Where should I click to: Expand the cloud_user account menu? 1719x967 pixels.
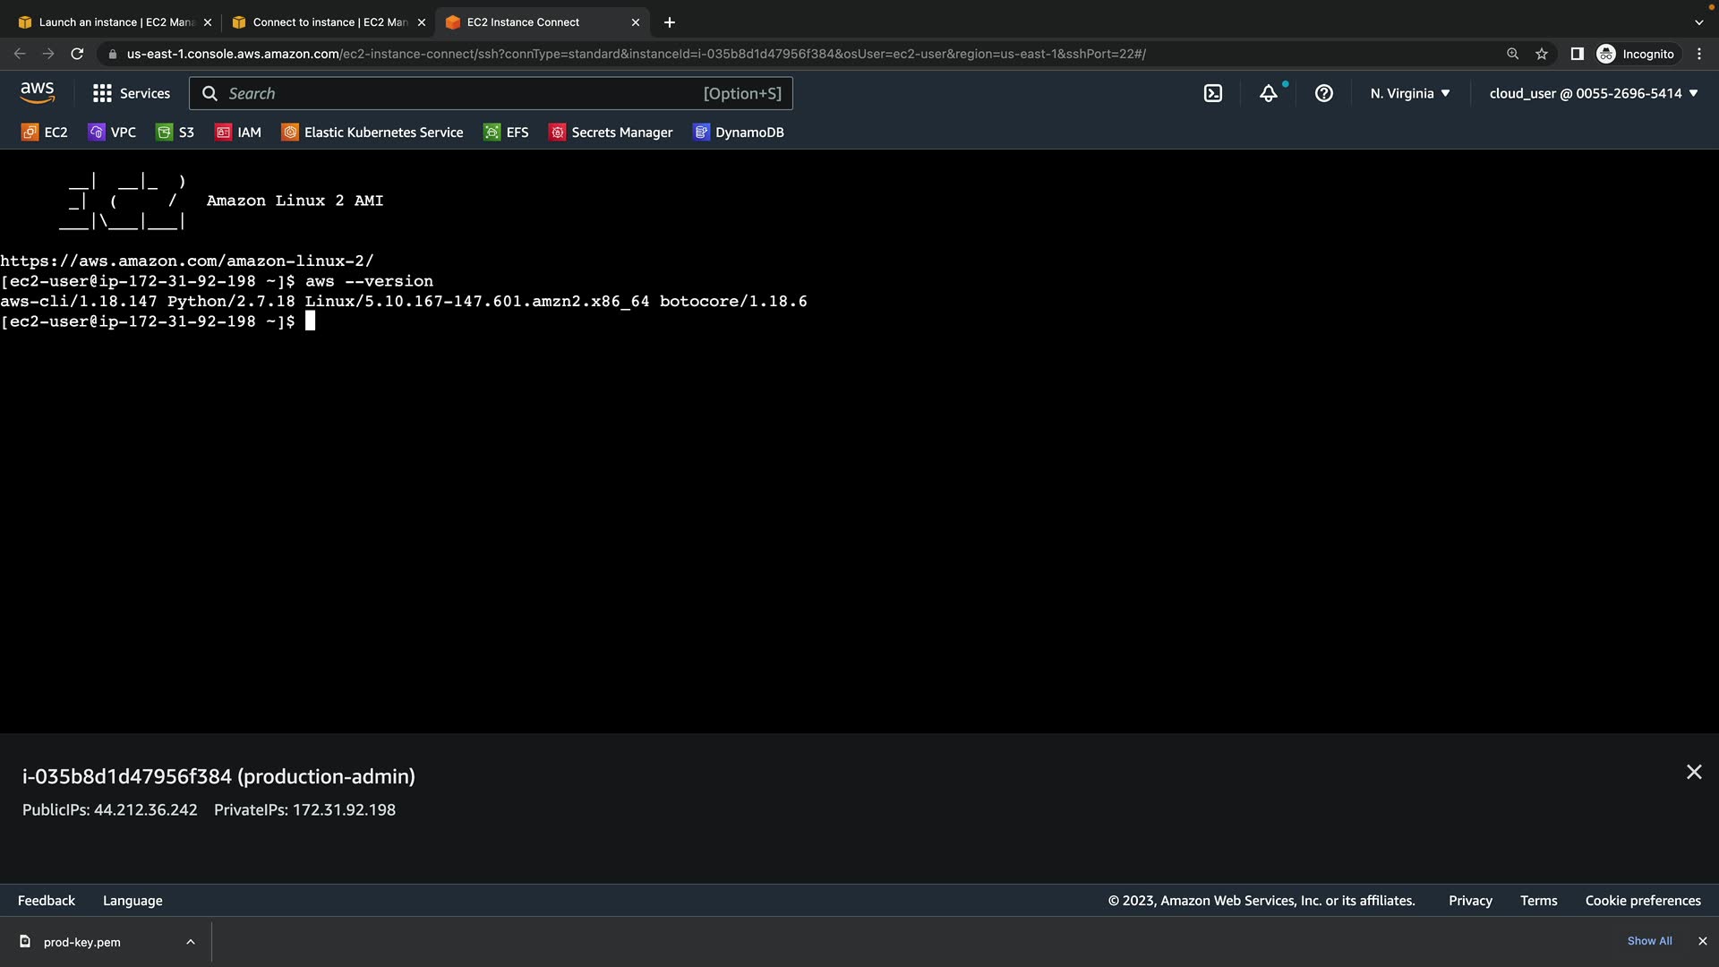[x=1594, y=93]
